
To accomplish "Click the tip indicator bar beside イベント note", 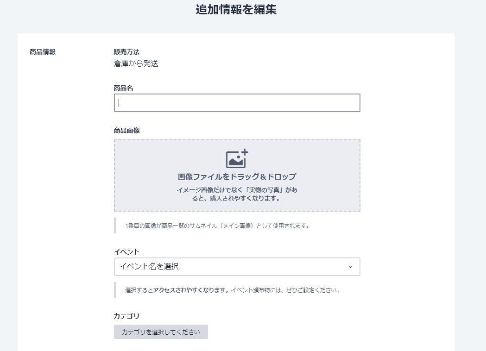I will point(115,291).
